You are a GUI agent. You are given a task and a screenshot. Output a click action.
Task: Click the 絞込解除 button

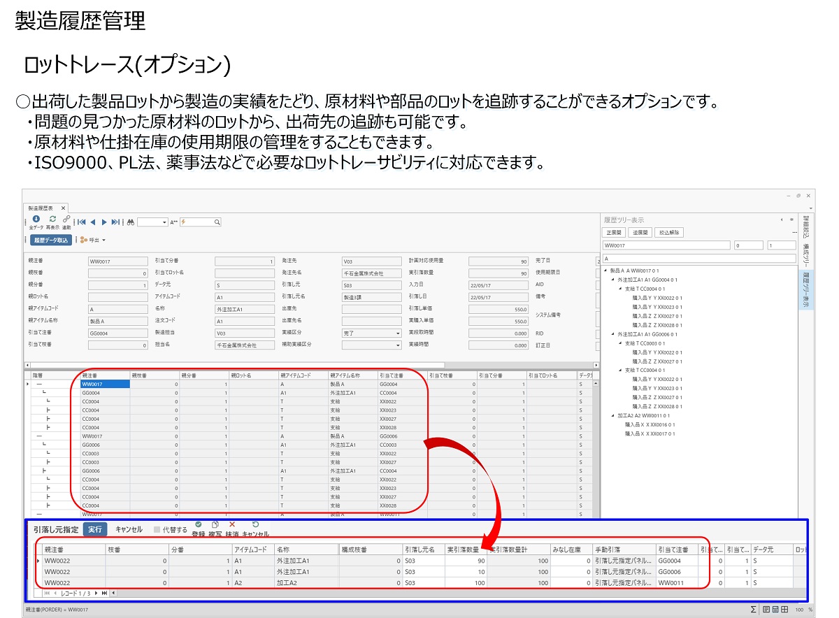pyautogui.click(x=669, y=233)
